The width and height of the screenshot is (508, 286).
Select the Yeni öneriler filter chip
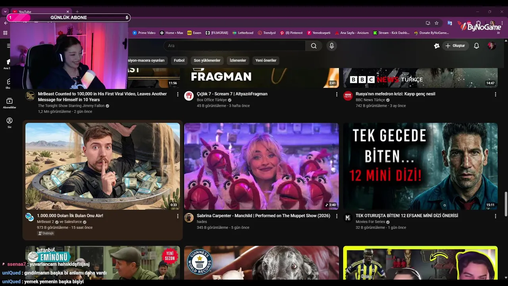[266, 60]
